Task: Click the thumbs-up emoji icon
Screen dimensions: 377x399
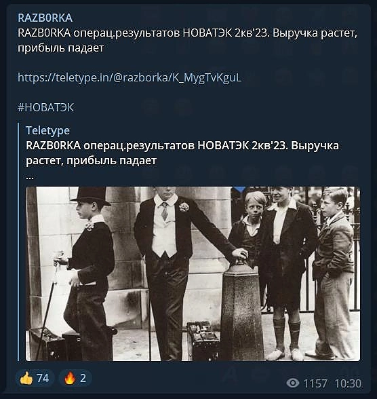Action: coord(26,379)
